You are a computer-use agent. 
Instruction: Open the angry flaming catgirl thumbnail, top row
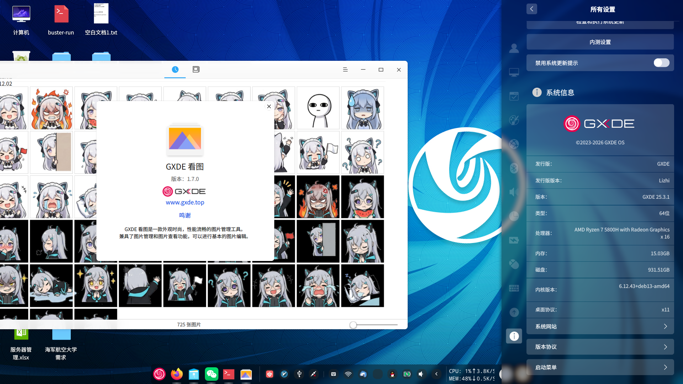pos(51,108)
